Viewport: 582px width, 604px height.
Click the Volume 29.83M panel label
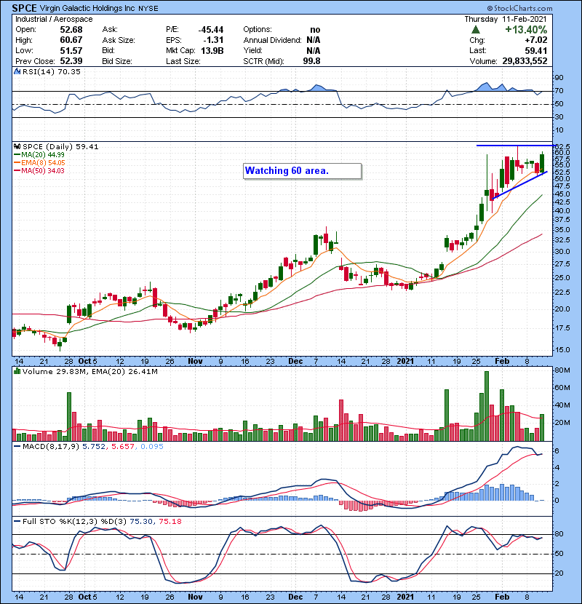click(55, 371)
